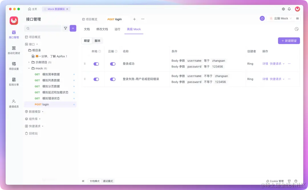This screenshot has width=308, height=190.
Task: Click the modify-history clock icon below 高级 Mock
Action: click(297, 29)
